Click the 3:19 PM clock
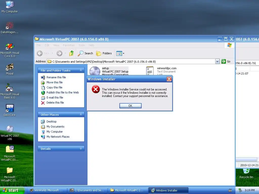 [249, 190]
